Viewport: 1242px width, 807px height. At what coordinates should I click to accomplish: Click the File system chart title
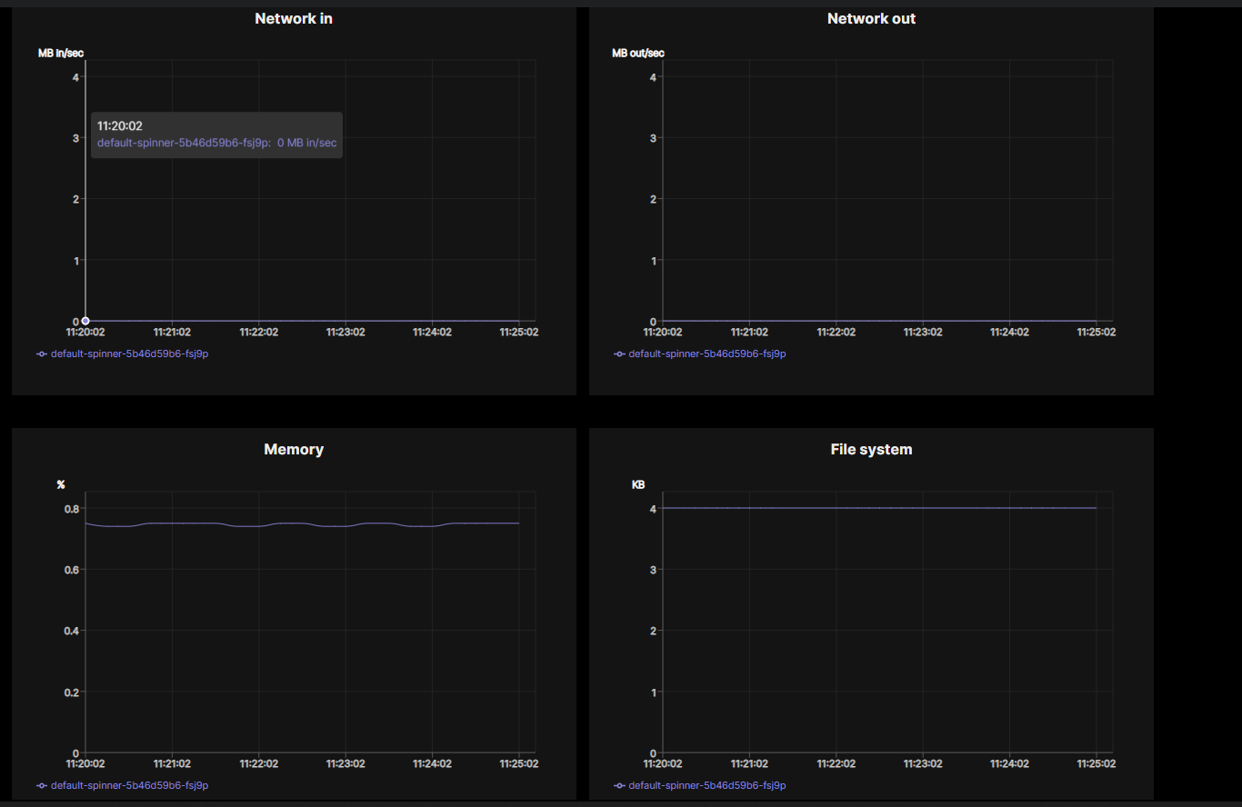click(871, 449)
